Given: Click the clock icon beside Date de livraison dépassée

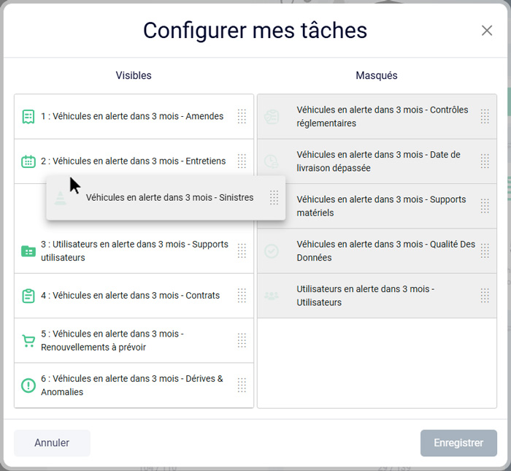Looking at the screenshot, I should click(272, 161).
